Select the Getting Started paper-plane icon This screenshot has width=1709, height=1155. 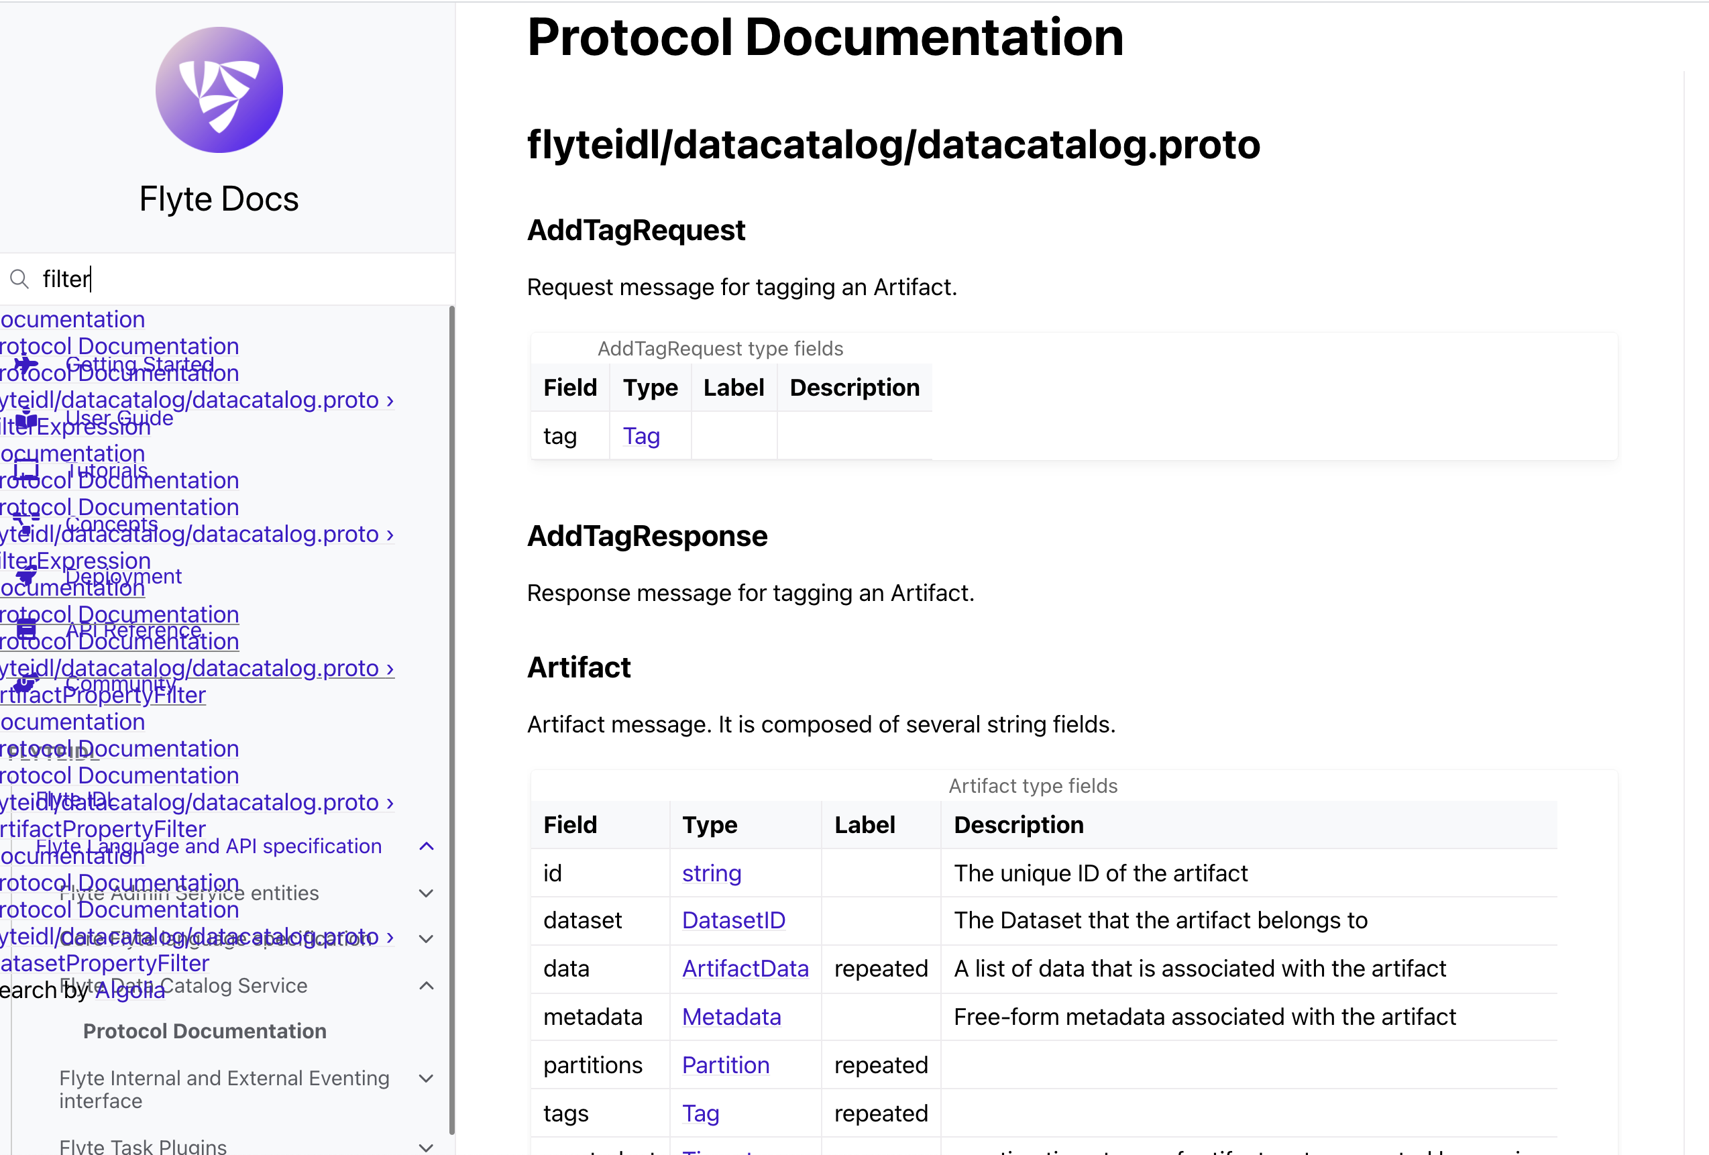click(26, 363)
